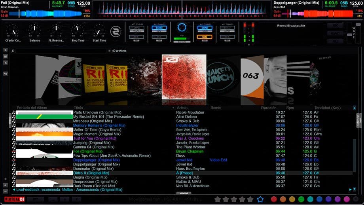Image resolution: width=364 pixels, height=205 pixels.
Task: Toggle the lit blue LOAD button left of the CPU knob
Action: [159, 28]
